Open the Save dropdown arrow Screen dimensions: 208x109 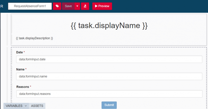click(x=77, y=6)
